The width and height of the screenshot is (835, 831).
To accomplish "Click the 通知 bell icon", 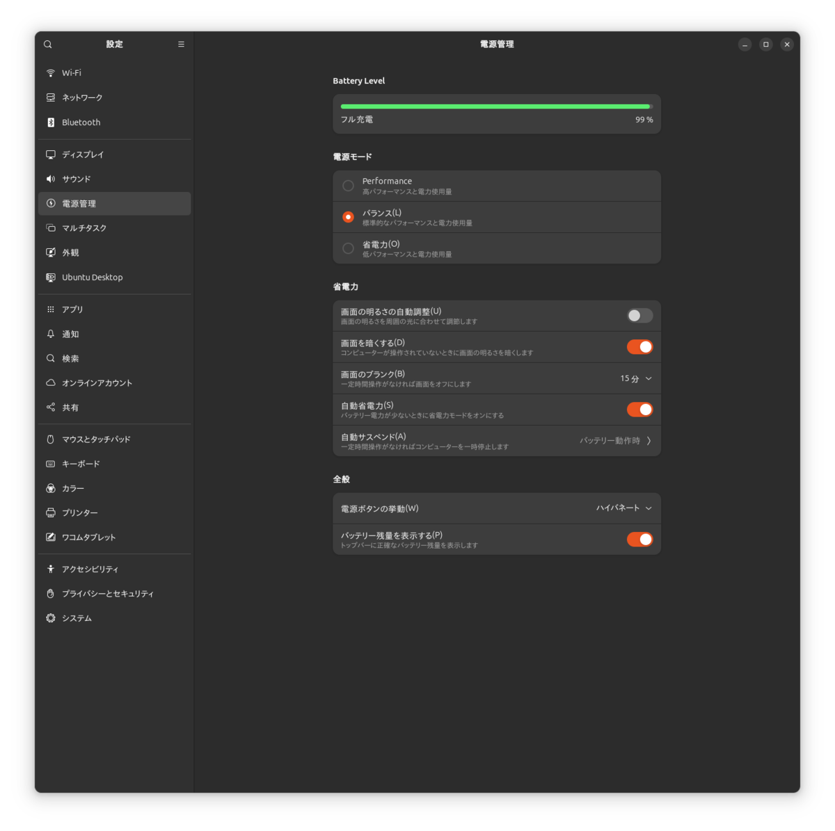I will 51,334.
